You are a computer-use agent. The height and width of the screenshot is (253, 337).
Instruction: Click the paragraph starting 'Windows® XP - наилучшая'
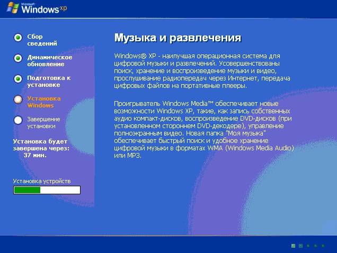[202, 71]
